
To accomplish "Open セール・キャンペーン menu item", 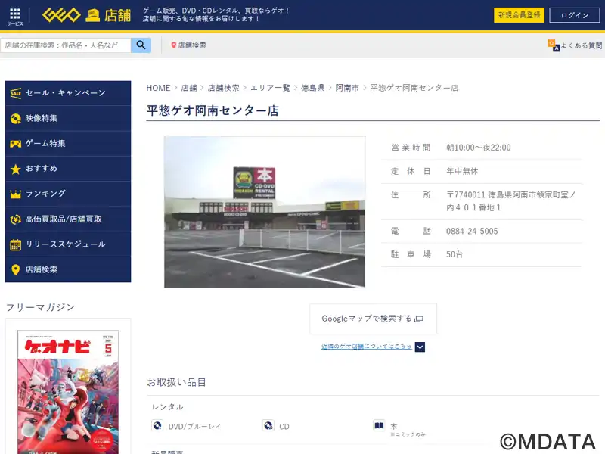I will click(68, 93).
